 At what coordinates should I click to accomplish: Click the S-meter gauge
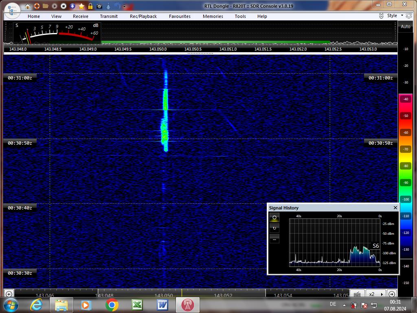(57, 33)
